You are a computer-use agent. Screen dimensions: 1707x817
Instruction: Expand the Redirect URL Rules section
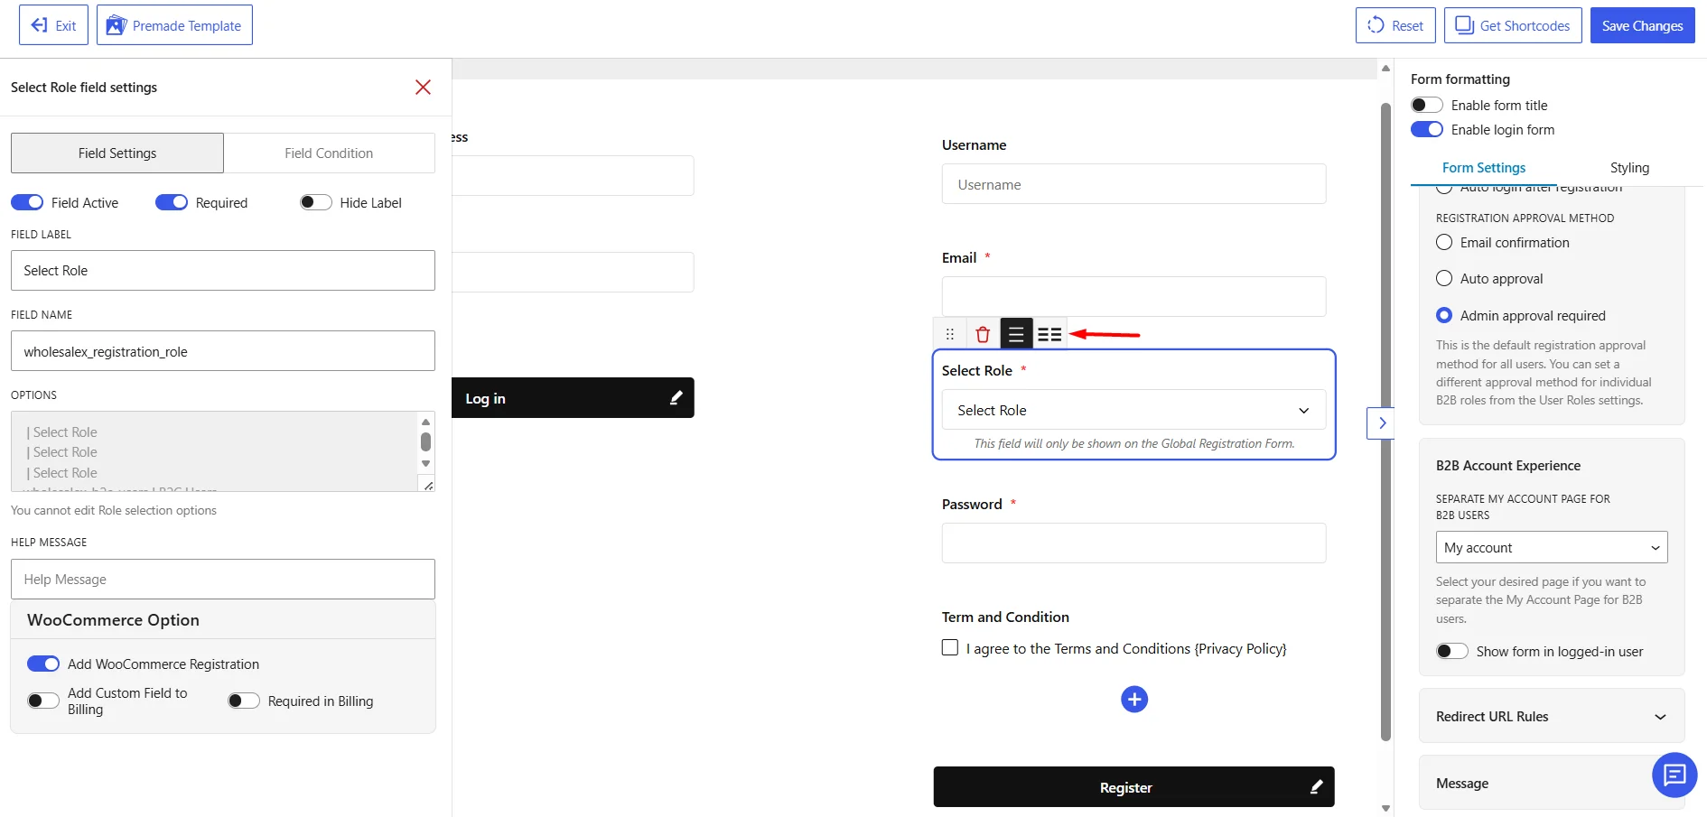click(x=1552, y=716)
